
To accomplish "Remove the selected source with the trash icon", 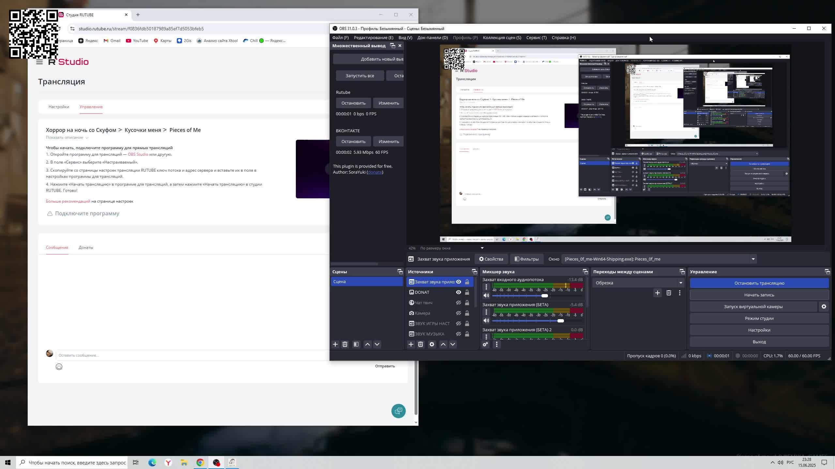I will (421, 344).
